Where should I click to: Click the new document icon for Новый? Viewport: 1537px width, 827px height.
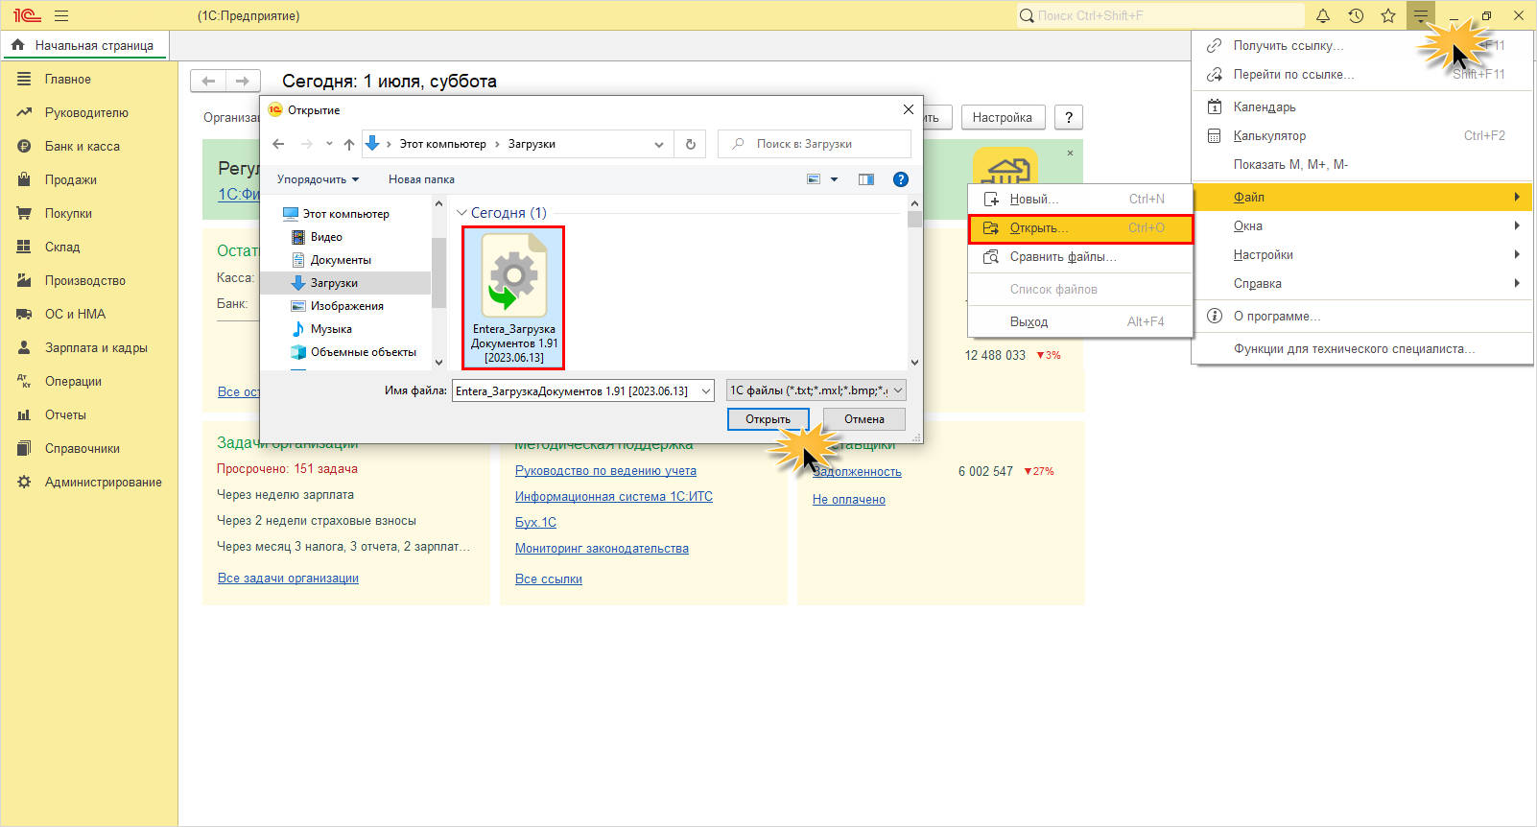(991, 200)
